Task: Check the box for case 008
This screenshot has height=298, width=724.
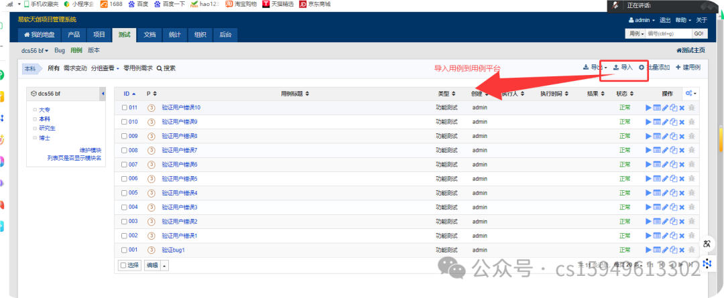Action: tap(124, 151)
